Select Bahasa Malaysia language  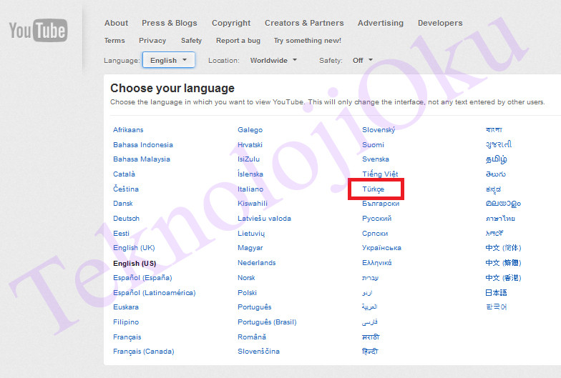pos(142,159)
